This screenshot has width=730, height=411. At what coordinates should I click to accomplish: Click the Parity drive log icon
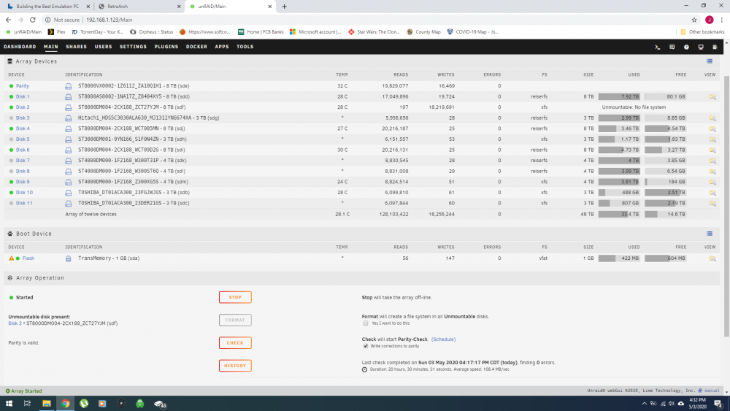[69, 86]
